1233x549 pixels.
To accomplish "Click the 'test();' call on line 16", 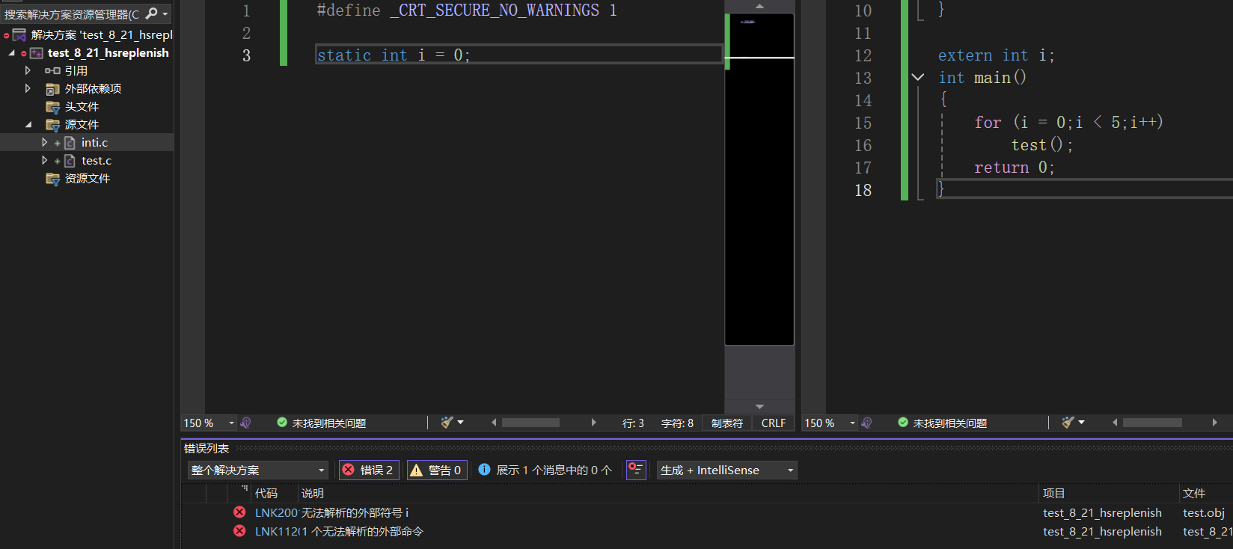I will (x=1042, y=145).
